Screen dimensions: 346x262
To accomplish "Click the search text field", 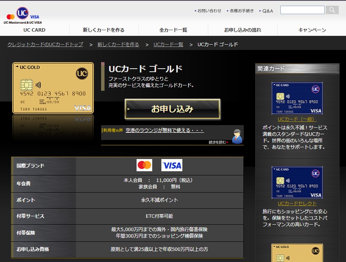I will (302, 10).
